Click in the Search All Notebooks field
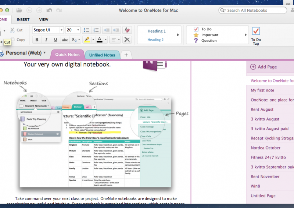 (x=252, y=10)
